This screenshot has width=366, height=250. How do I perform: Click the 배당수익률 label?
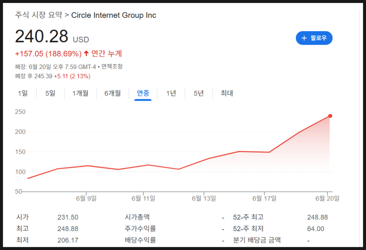[140, 240]
